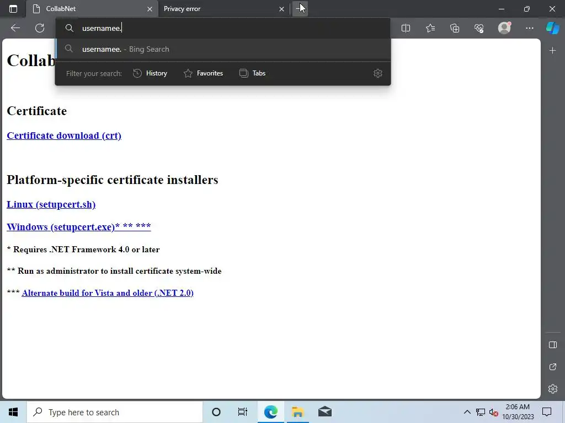Open the user profile avatar
565x423 pixels.
[x=504, y=28]
